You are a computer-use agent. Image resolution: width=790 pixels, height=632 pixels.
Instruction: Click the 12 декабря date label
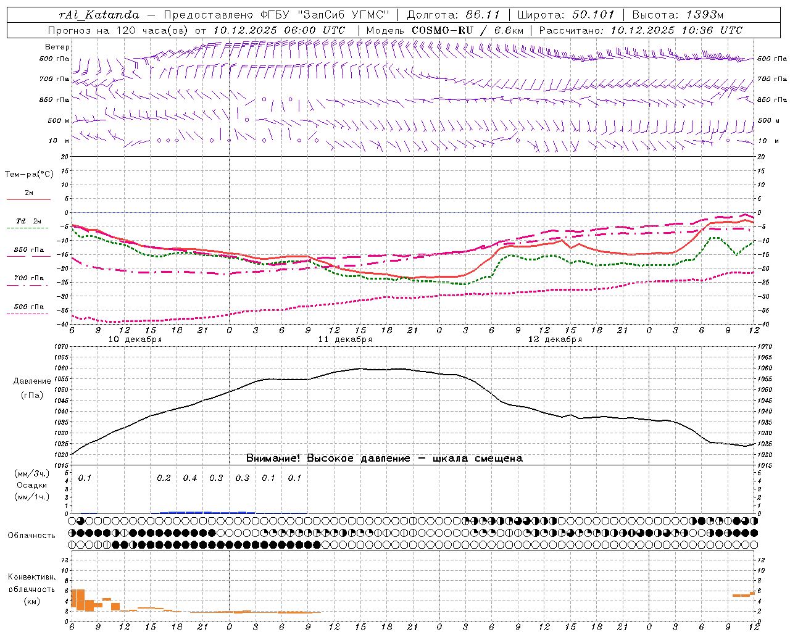point(555,339)
